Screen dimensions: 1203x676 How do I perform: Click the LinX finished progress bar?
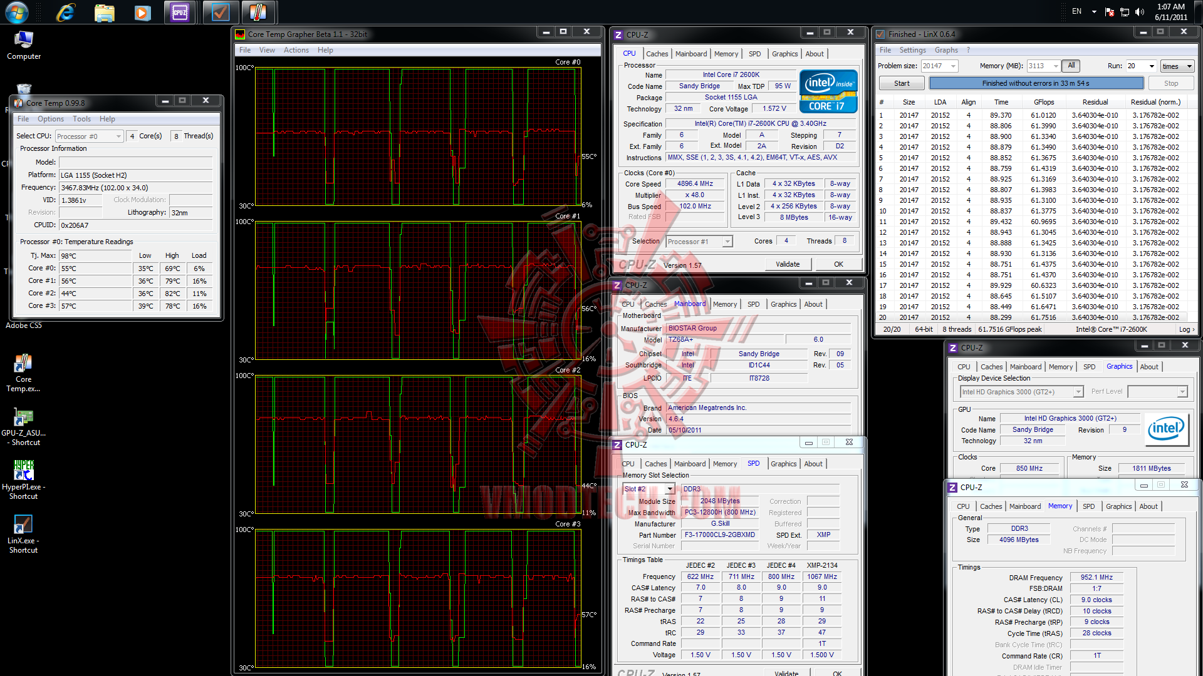pos(1035,83)
